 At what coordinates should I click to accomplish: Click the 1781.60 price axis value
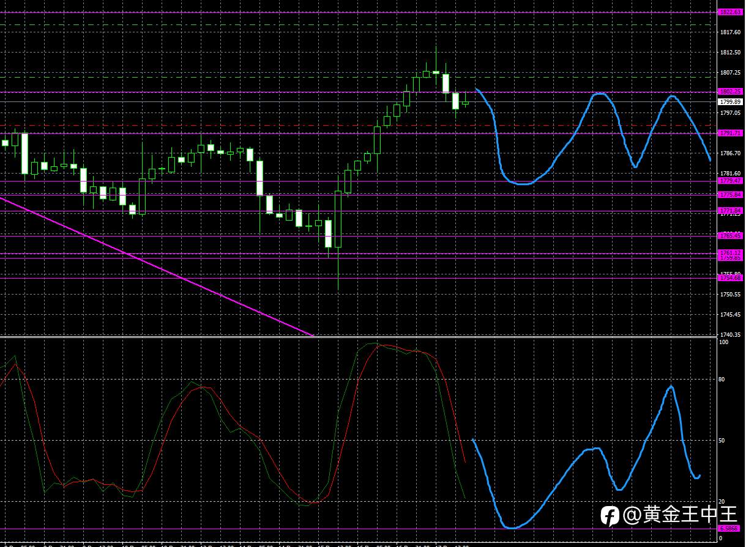point(731,174)
